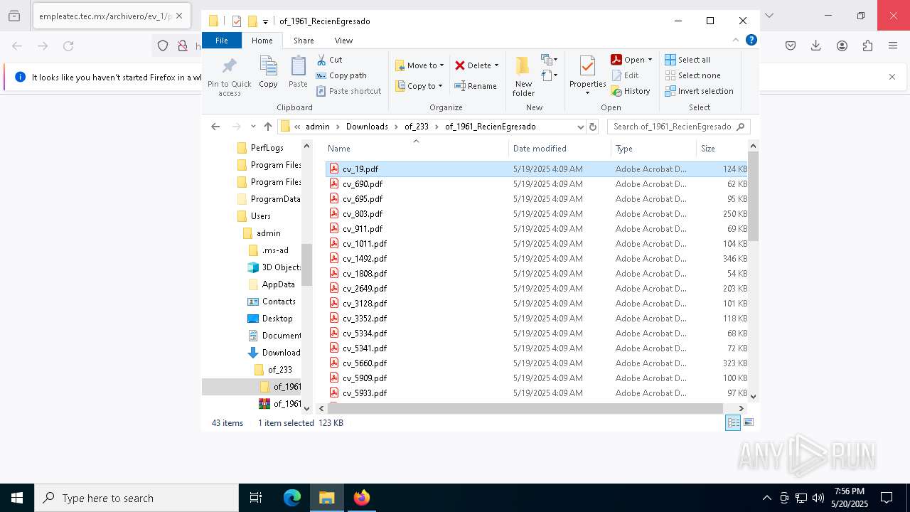
Task: Click the Windows Start button
Action: point(16,498)
